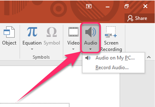Click the Screen Recording label
This screenshot has width=155, height=107.
[111, 46]
